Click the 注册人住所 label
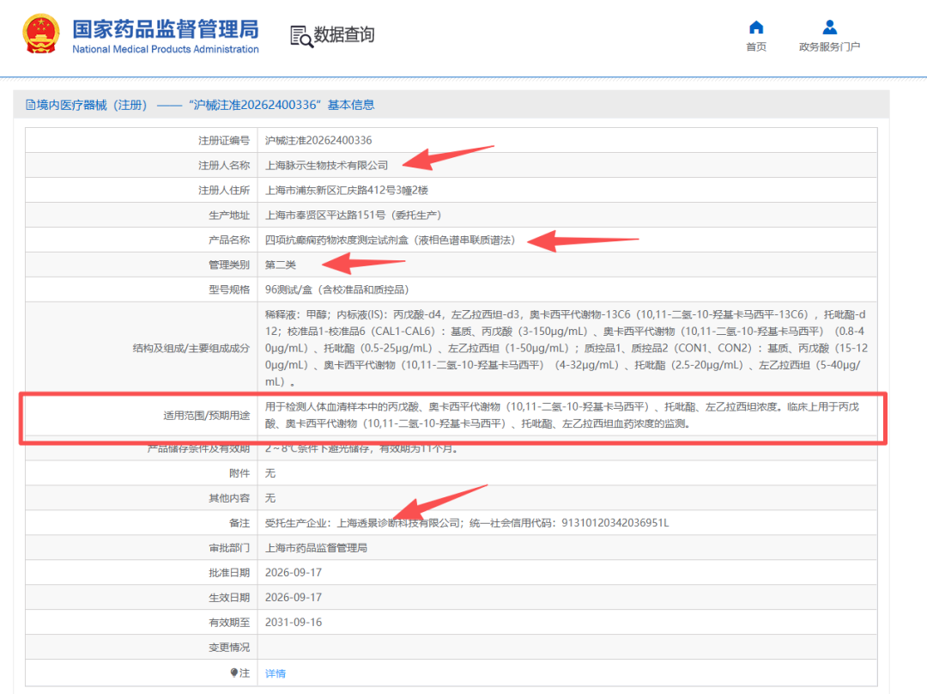The height and width of the screenshot is (694, 927). coord(224,190)
